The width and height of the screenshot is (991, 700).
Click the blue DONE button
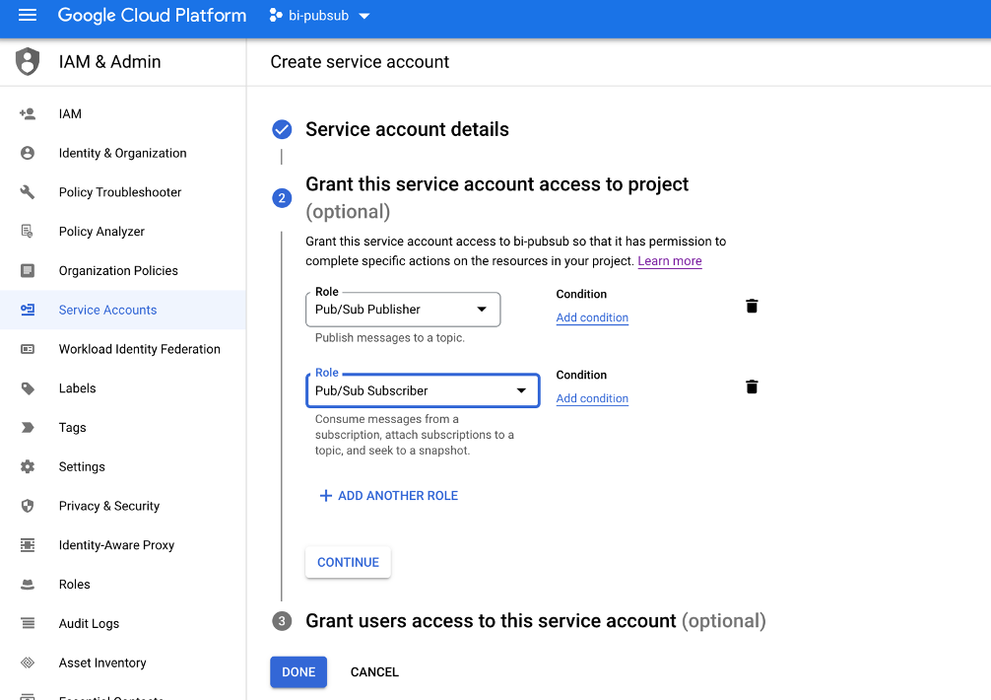298,672
